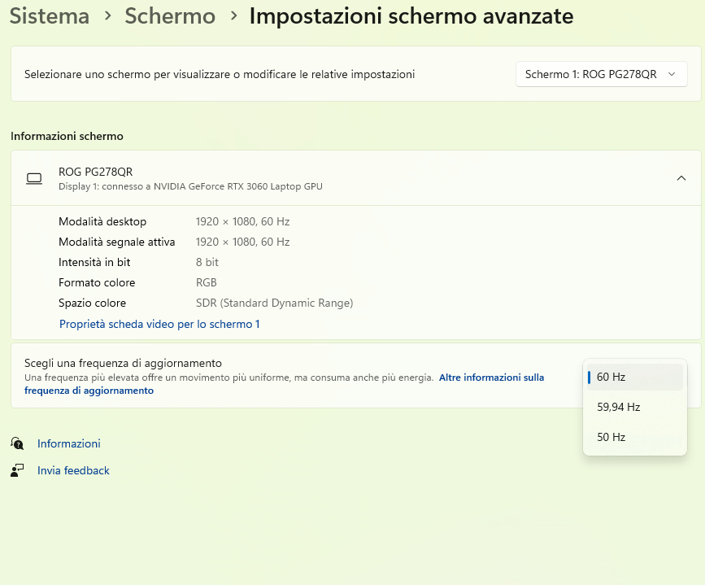
Task: Click the chevron after Schermo in breadcrumb
Action: [x=233, y=15]
